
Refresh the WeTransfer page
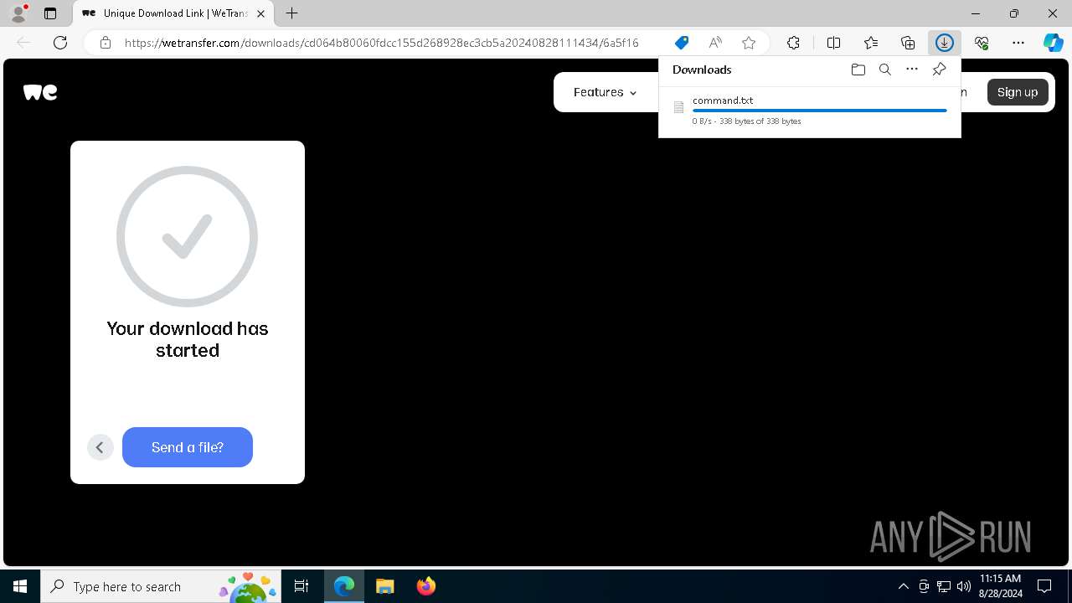click(60, 43)
